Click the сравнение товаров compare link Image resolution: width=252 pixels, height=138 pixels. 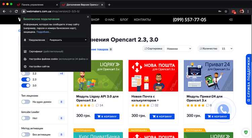pos(100,49)
